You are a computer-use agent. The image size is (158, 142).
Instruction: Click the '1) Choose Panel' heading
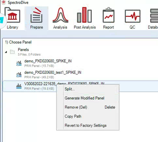(x=18, y=42)
